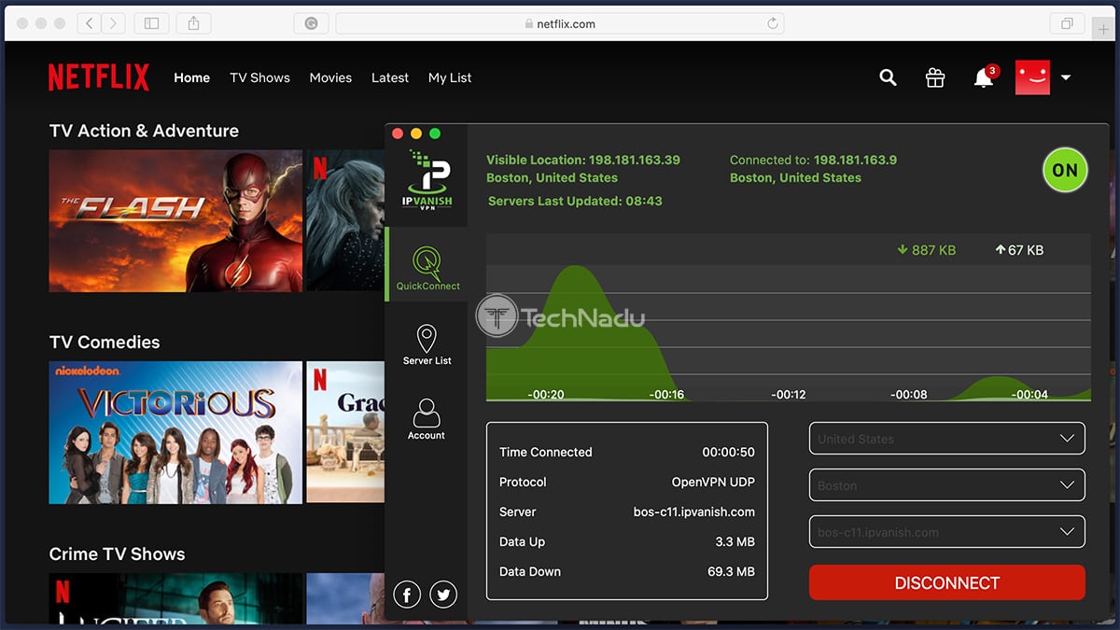The width and height of the screenshot is (1120, 630).
Task: Click Servers Last Updated: 08:43 text
Action: (575, 201)
